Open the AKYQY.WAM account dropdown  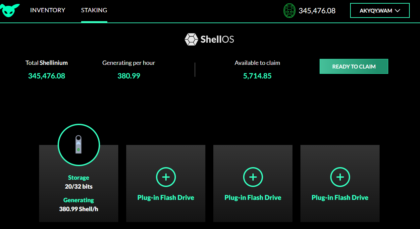click(x=380, y=11)
